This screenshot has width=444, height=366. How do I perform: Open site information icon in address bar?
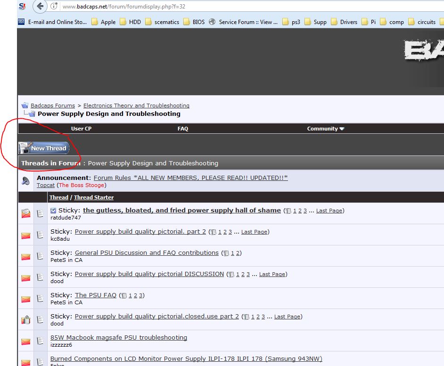(x=54, y=6)
